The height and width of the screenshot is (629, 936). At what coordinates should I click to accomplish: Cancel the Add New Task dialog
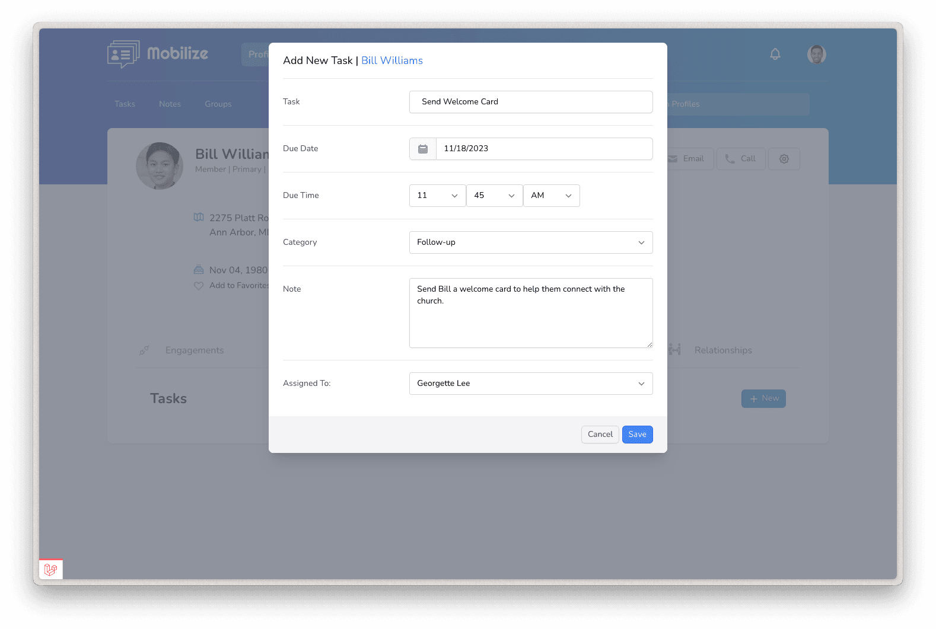coord(600,435)
